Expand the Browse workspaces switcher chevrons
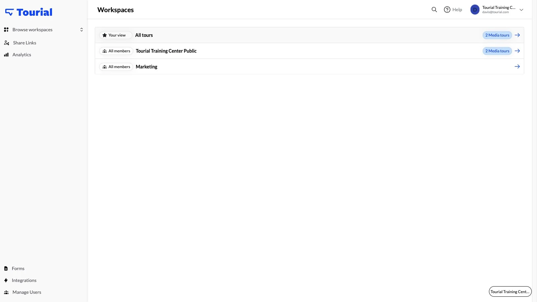 [82, 30]
